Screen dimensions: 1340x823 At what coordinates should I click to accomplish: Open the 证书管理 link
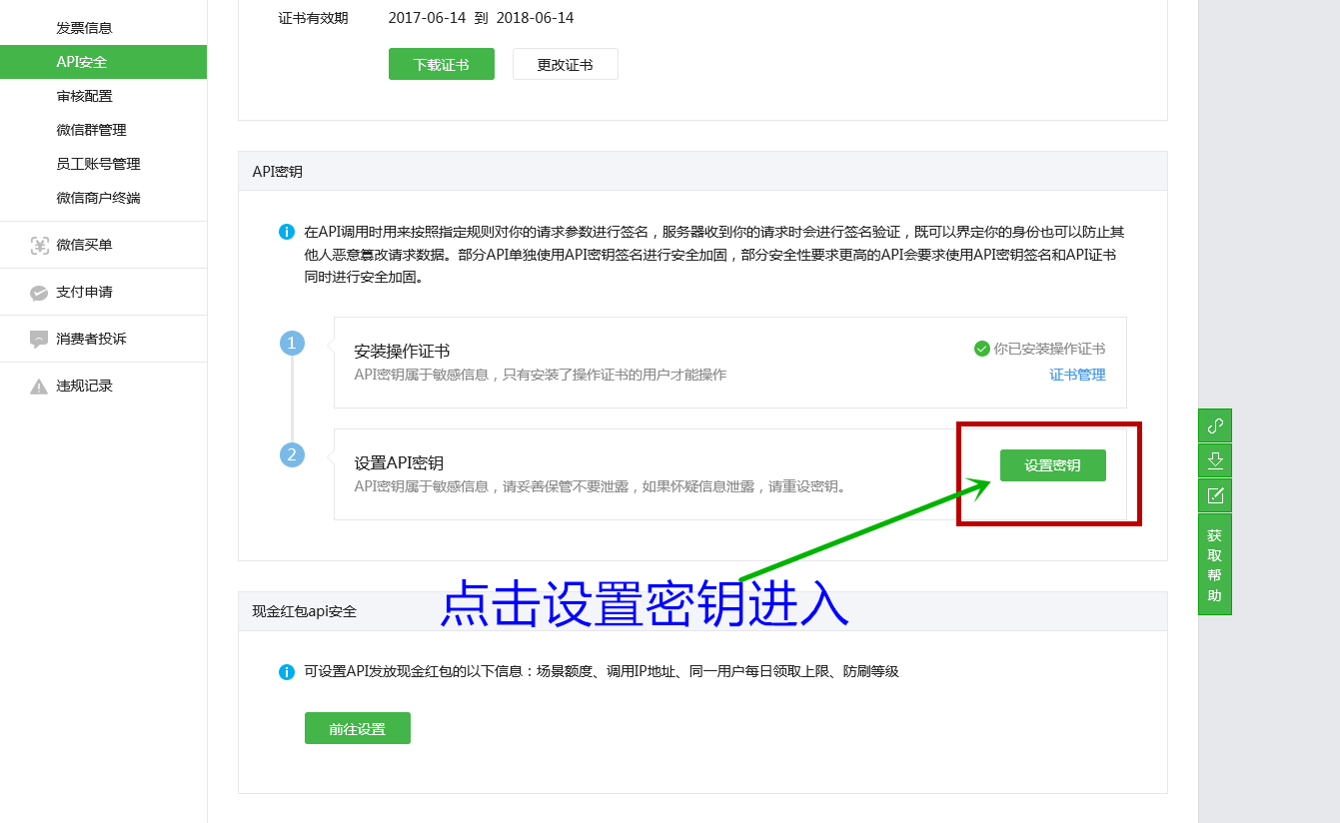point(1077,375)
